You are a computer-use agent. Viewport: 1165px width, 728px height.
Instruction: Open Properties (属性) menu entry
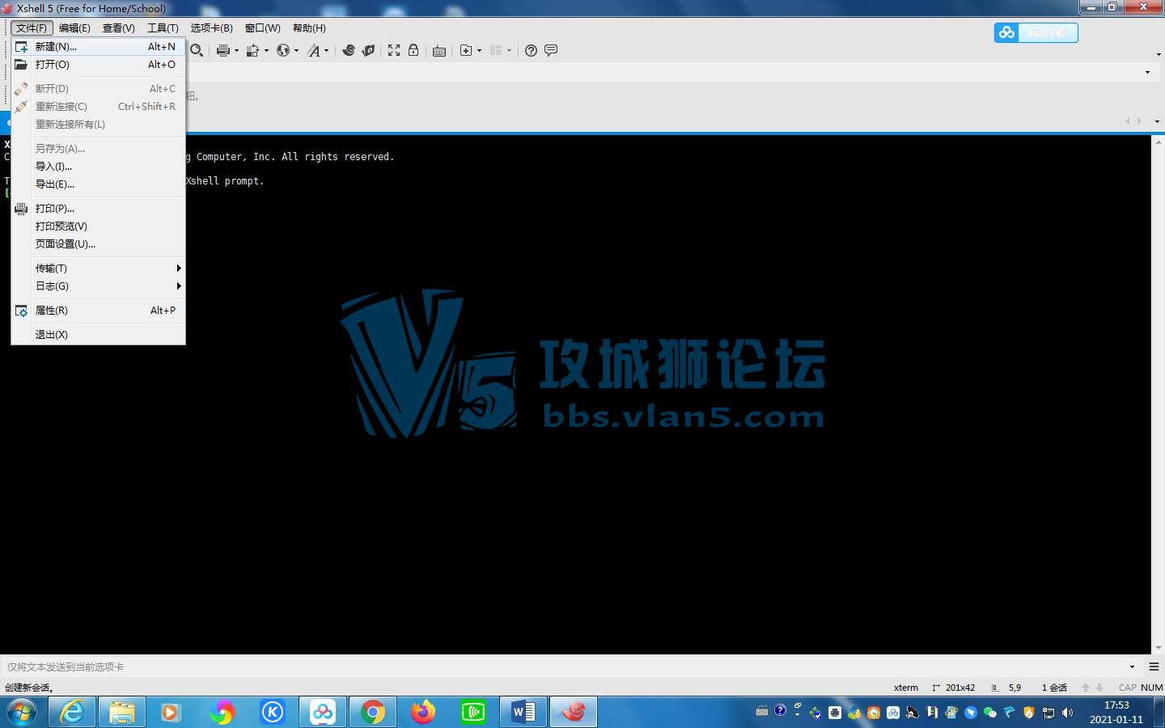[98, 311]
